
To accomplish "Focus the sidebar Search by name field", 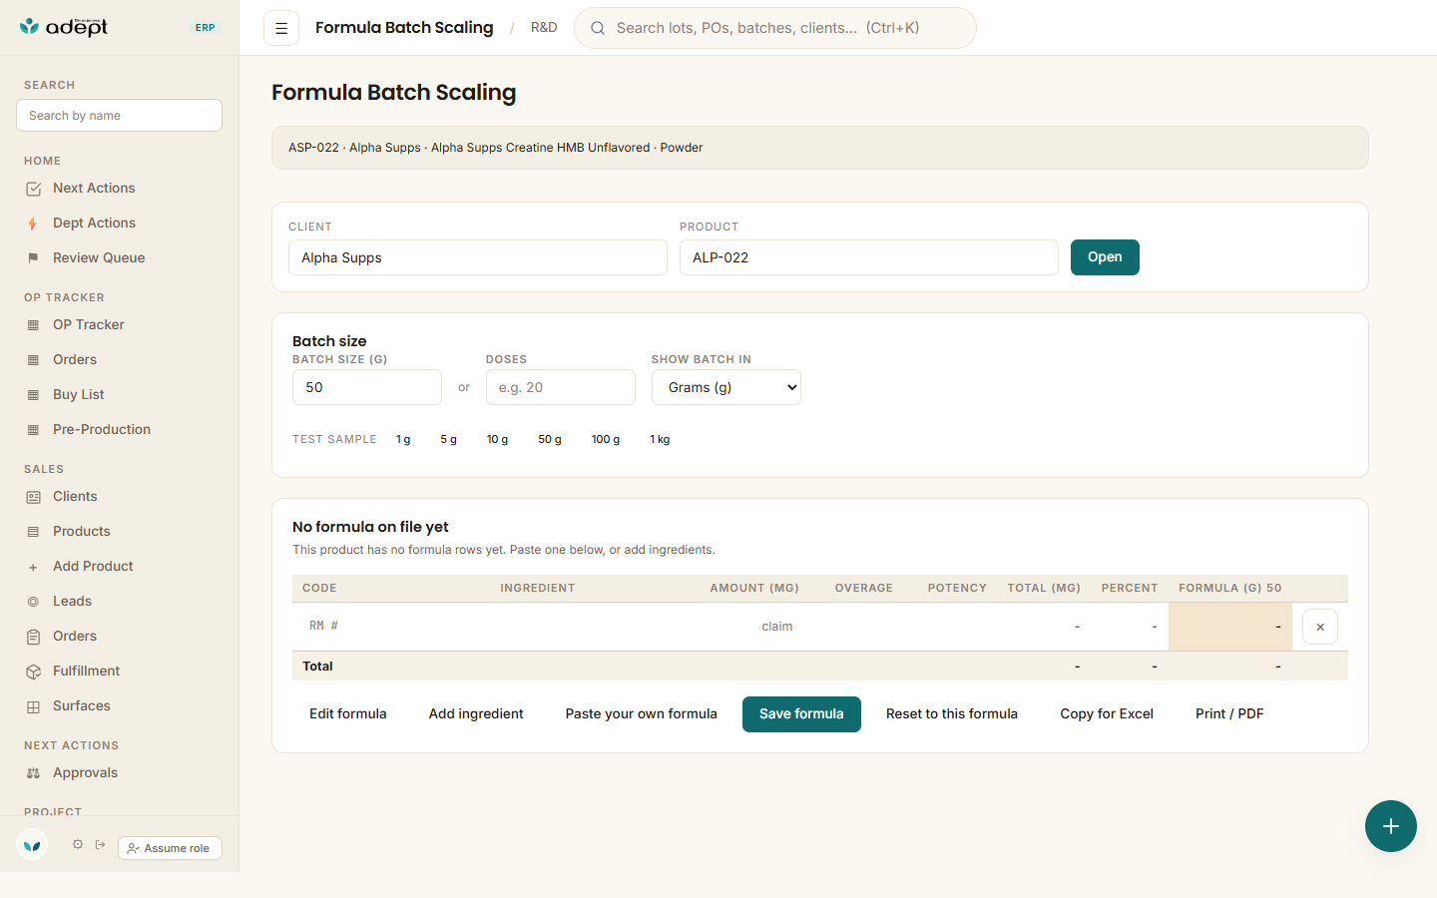I will pyautogui.click(x=119, y=115).
